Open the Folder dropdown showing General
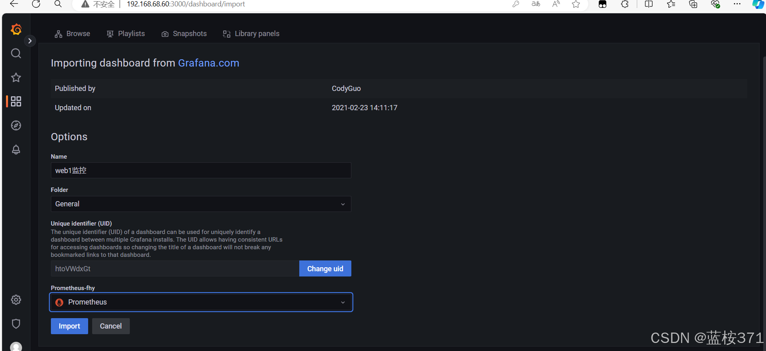Image resolution: width=766 pixels, height=351 pixels. coord(201,204)
